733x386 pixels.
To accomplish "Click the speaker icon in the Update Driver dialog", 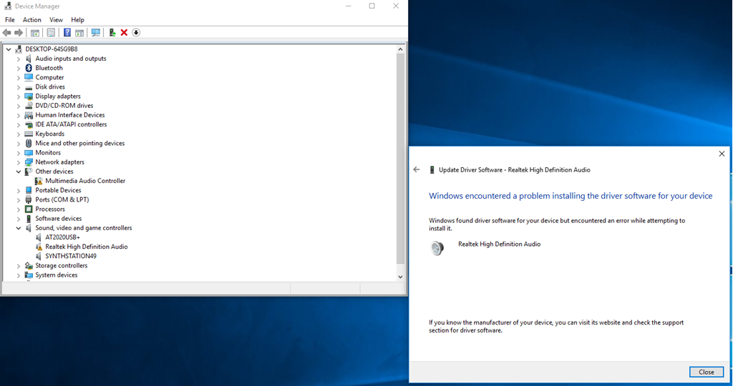I will click(x=437, y=248).
